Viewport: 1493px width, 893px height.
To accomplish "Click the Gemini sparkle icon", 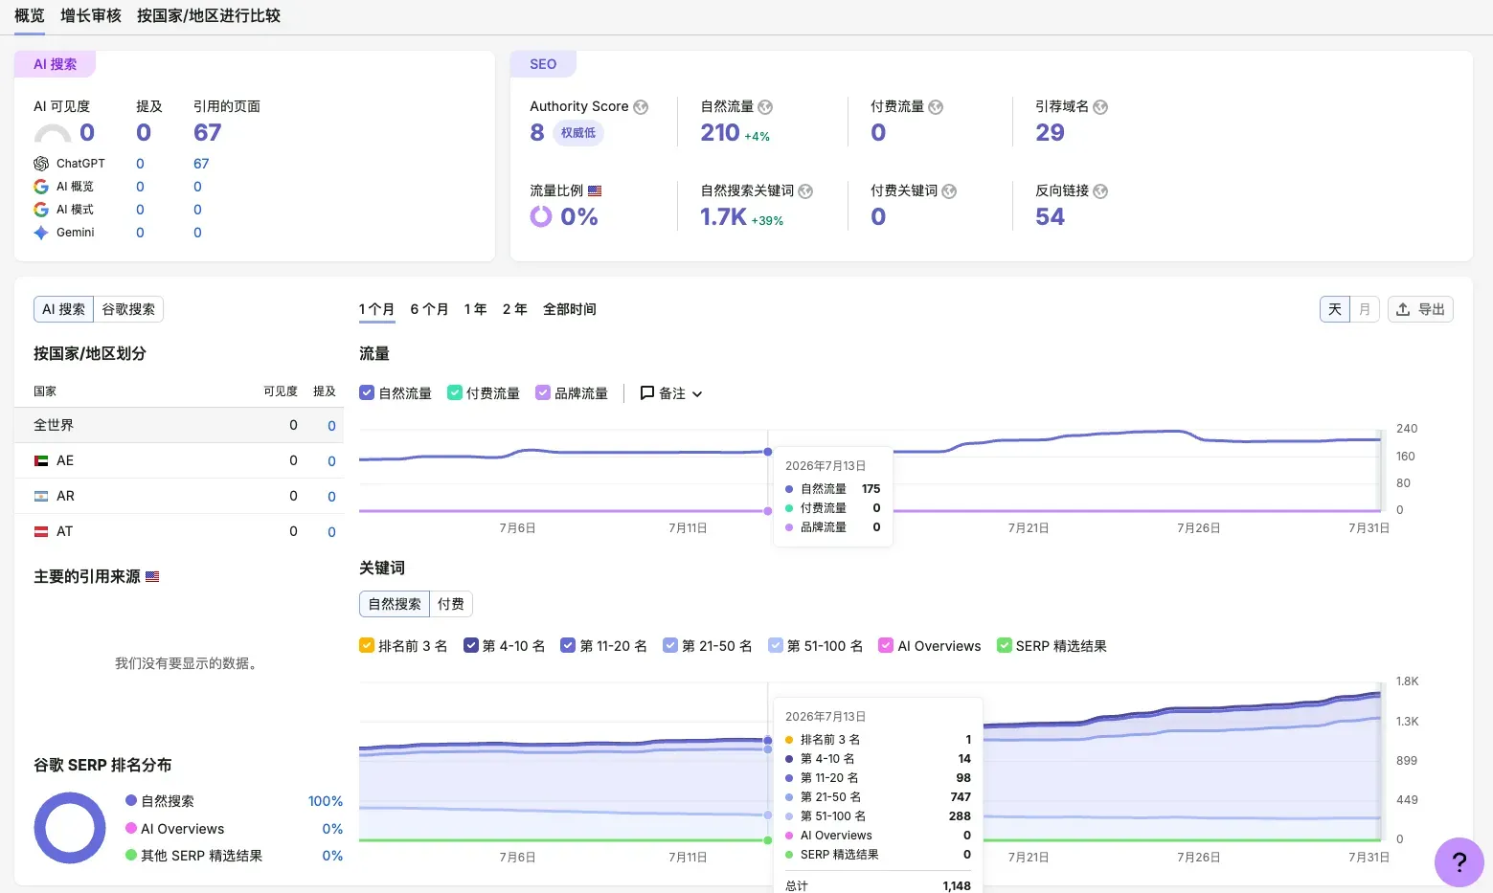I will click(x=41, y=233).
